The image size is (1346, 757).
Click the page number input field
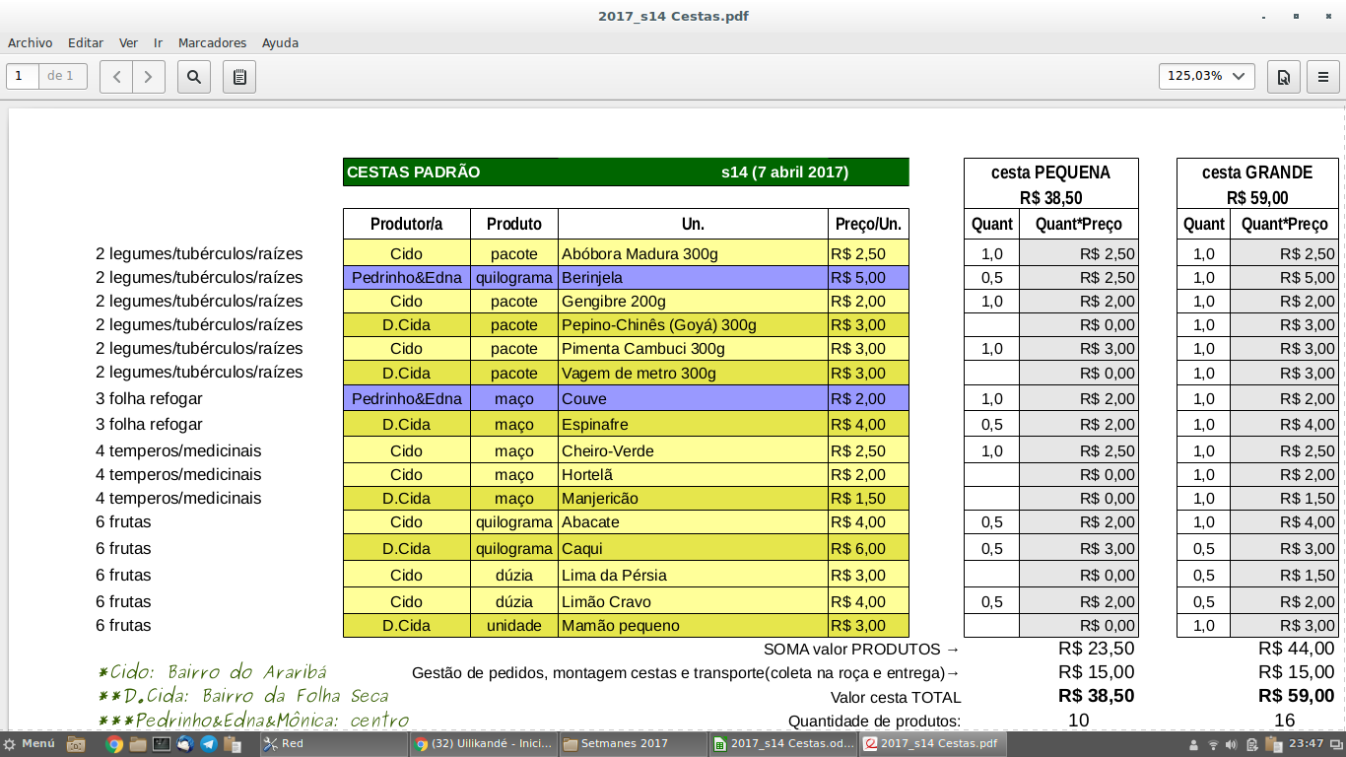coord(23,76)
